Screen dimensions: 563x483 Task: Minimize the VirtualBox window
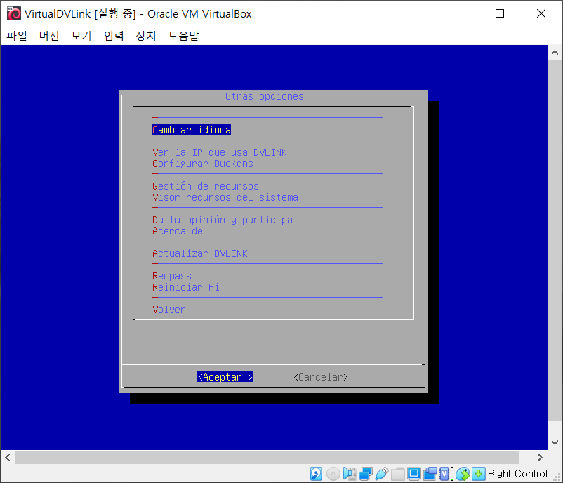tap(459, 13)
